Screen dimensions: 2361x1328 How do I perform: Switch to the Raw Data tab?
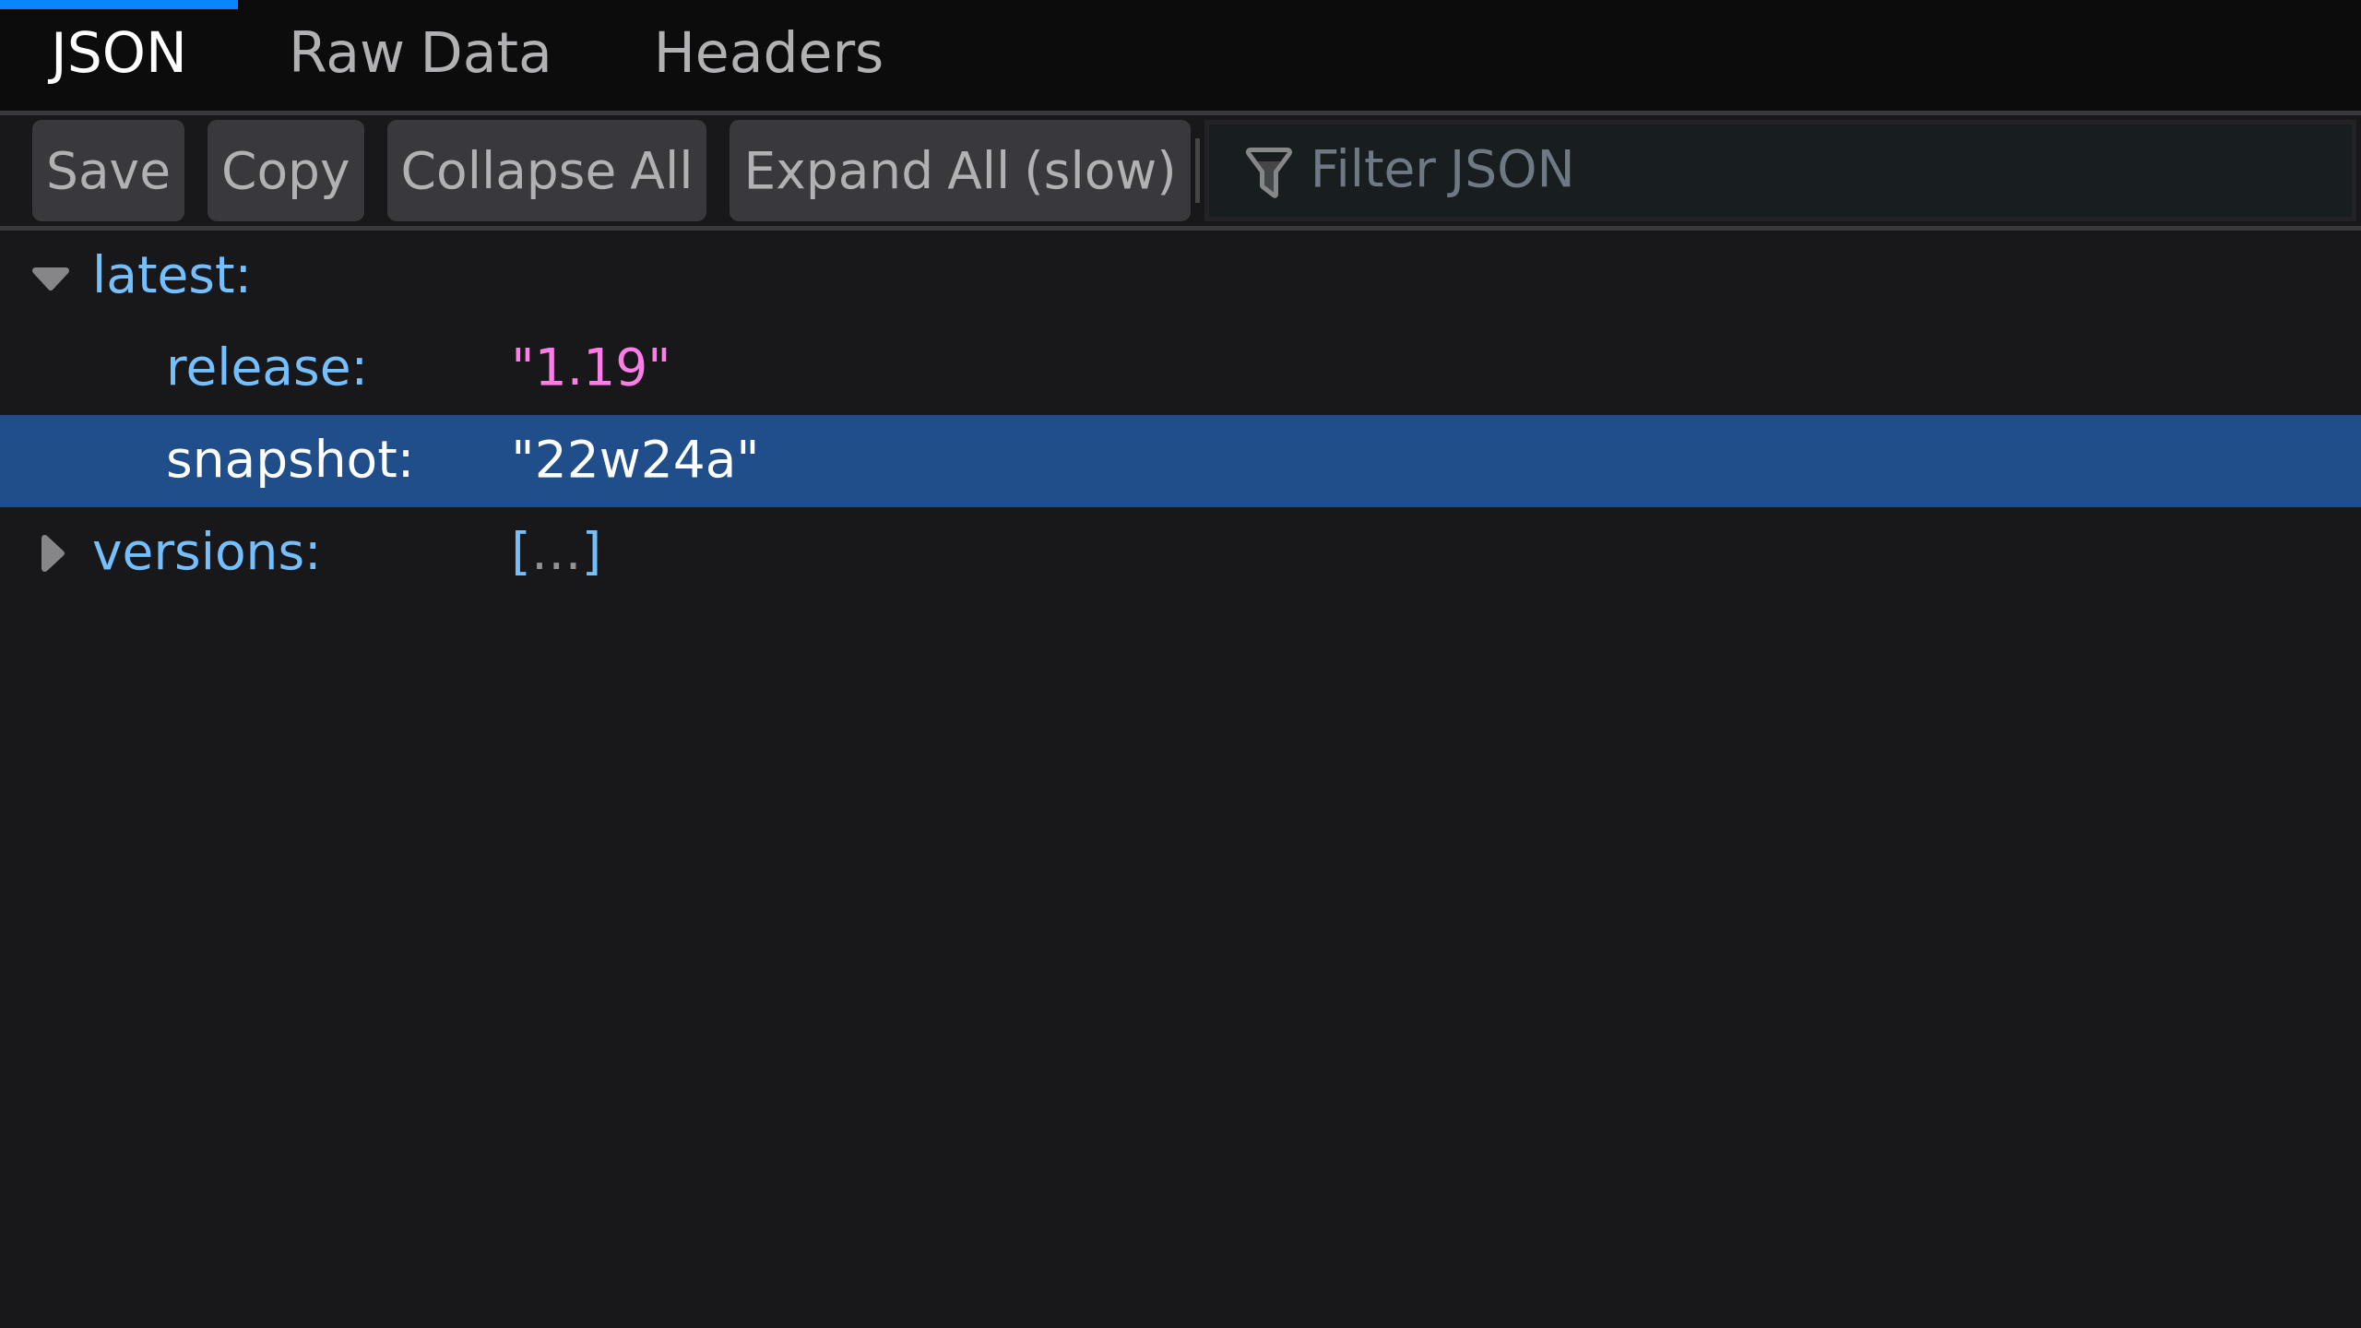point(420,53)
